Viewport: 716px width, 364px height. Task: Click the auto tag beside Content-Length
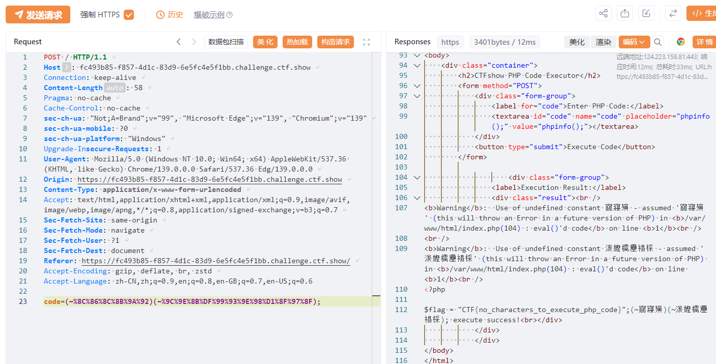(x=115, y=88)
